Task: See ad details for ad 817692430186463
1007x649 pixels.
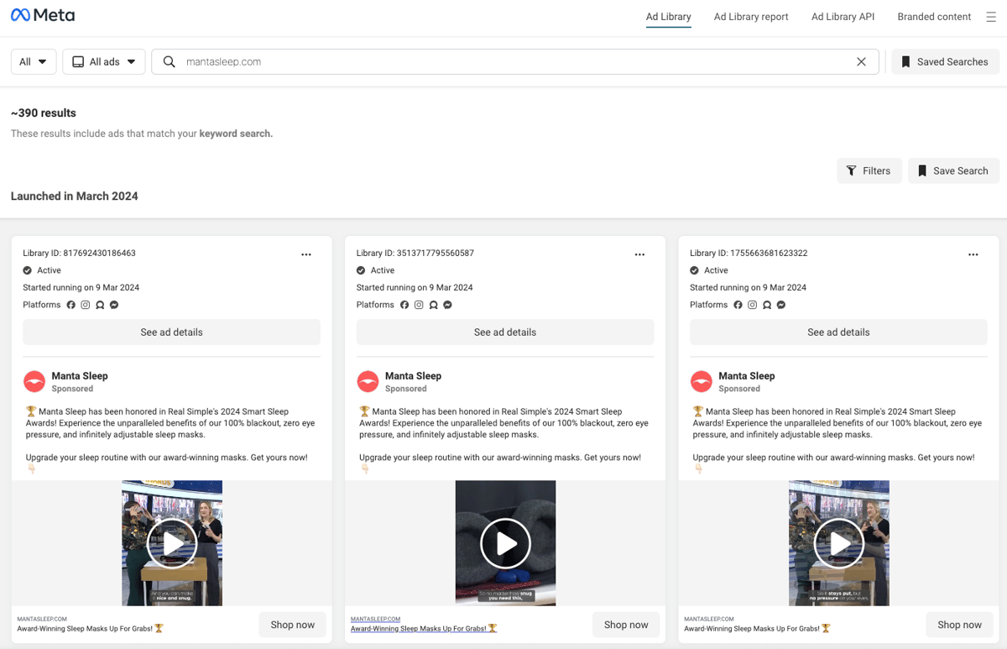Action: tap(171, 332)
